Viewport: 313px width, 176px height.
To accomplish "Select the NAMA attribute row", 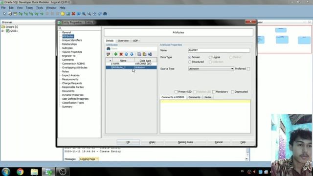I will coord(131,64).
